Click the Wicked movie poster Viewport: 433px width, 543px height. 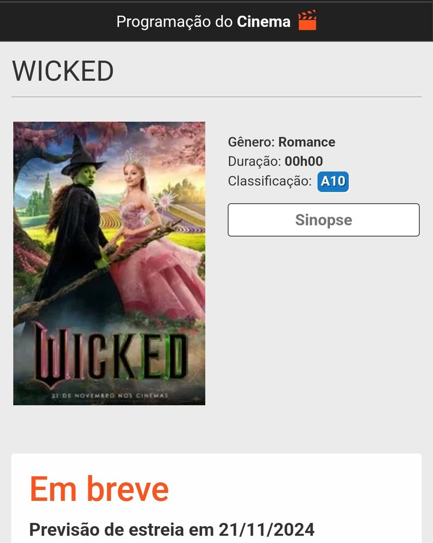[109, 263]
